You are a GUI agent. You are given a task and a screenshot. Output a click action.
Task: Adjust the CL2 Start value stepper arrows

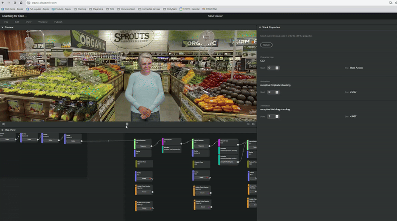[x=277, y=68]
